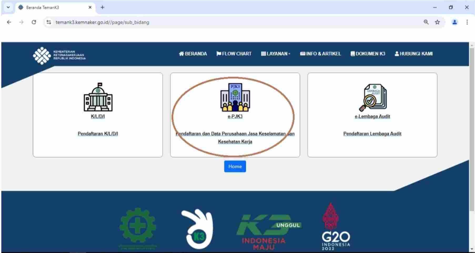Click the e-PJK3 building icon
This screenshot has width=475, height=253.
point(235,97)
